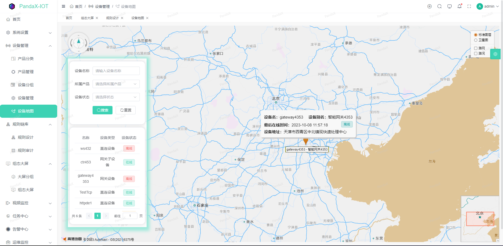
Task: Click the monitor screen icon in header
Action: point(450,6)
